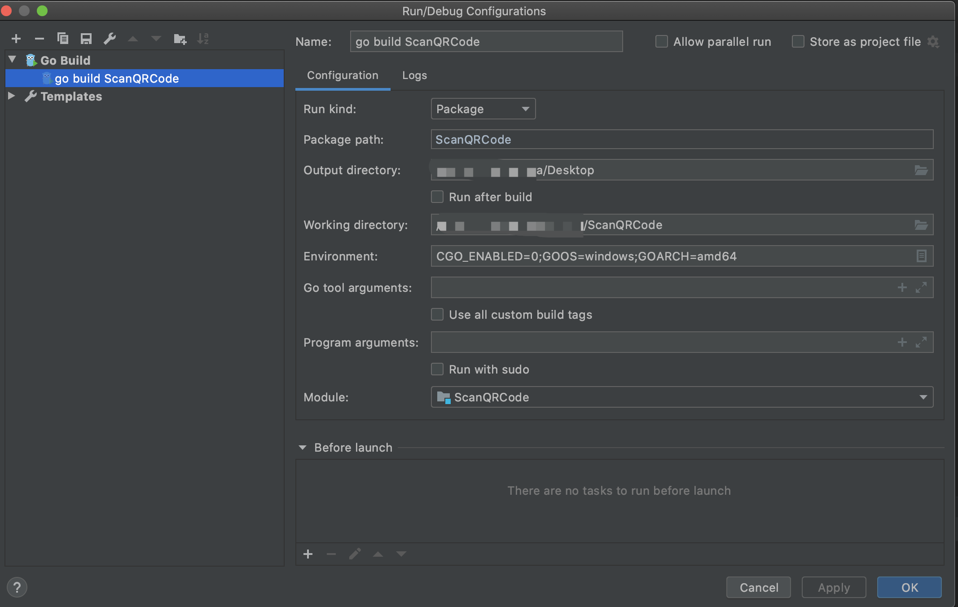Click the remove configuration minus icon
This screenshot has width=958, height=607.
tap(40, 39)
